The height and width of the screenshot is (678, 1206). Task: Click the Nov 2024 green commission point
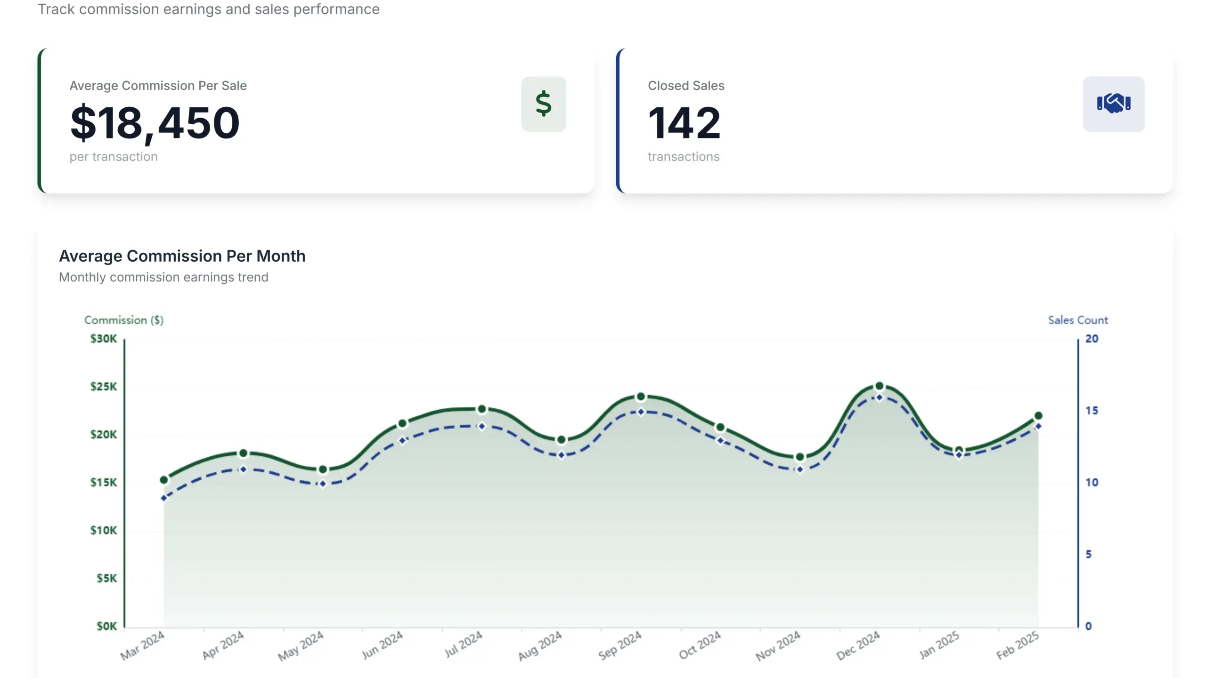coord(799,457)
